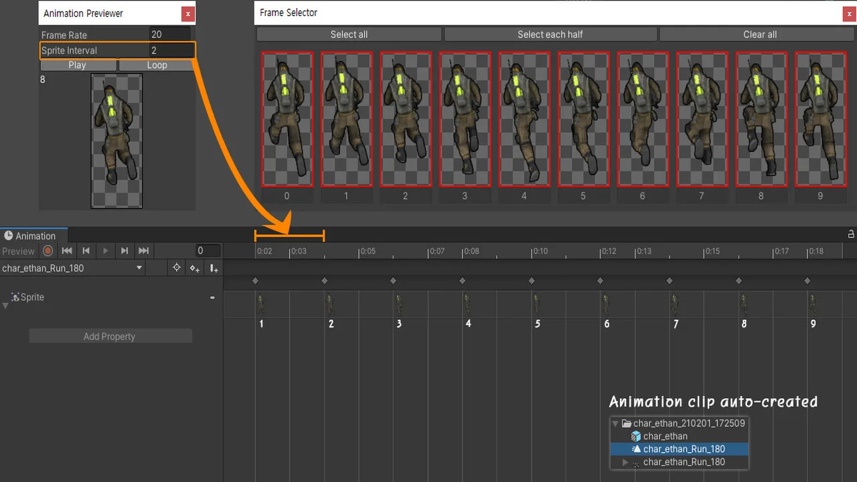Step to the previous keyframe

(x=86, y=251)
